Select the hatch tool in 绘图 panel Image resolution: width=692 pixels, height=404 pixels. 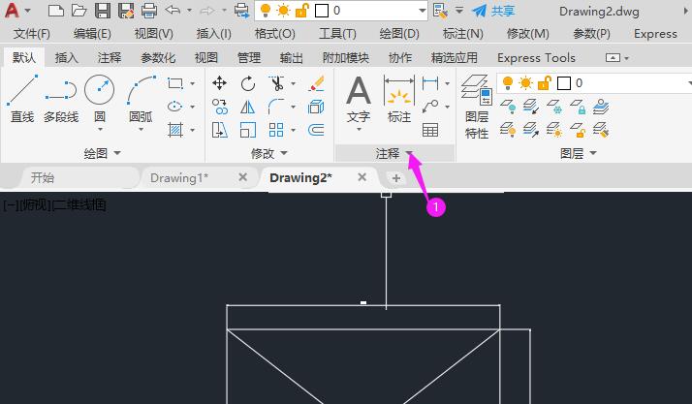pos(175,130)
